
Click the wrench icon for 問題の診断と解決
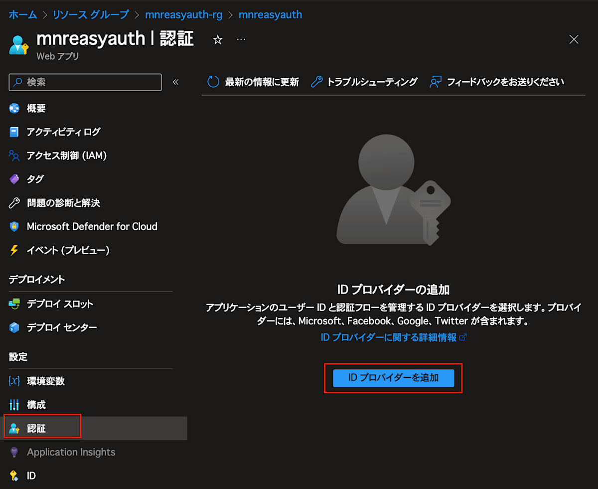click(14, 203)
